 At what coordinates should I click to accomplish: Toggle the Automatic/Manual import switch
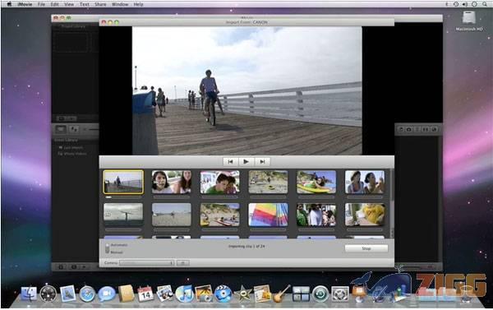point(107,248)
